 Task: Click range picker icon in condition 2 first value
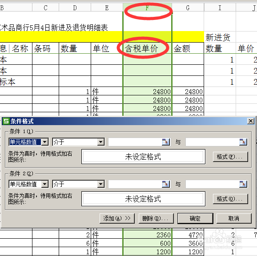click(x=166, y=184)
